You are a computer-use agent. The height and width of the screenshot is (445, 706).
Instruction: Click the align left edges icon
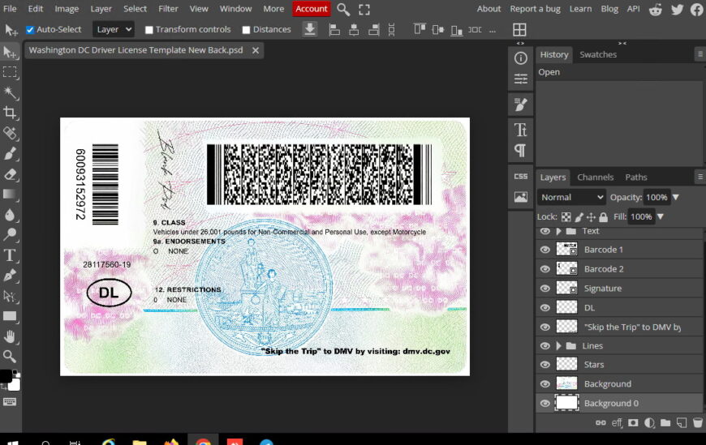[334, 30]
